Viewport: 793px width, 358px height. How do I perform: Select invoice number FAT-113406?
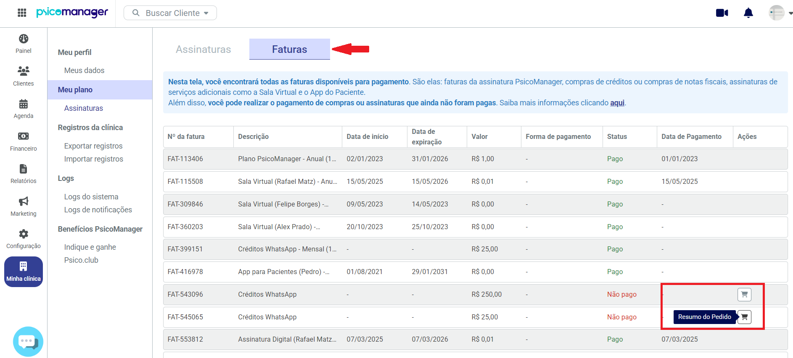[x=185, y=159]
